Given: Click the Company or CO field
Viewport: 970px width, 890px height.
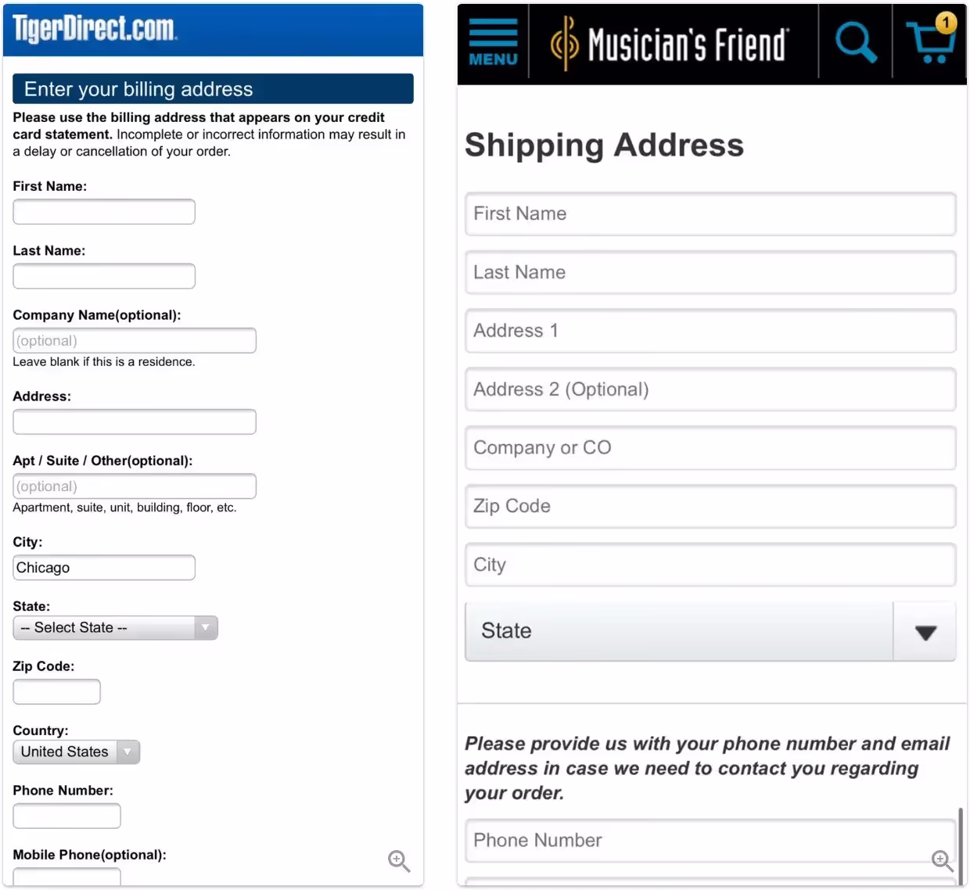Looking at the screenshot, I should pyautogui.click(x=710, y=448).
